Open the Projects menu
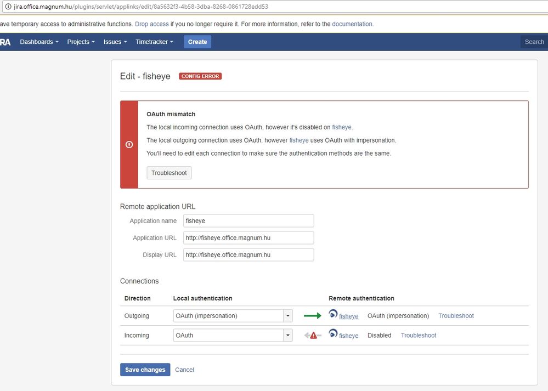Image resolution: width=548 pixels, height=391 pixels. (x=81, y=42)
